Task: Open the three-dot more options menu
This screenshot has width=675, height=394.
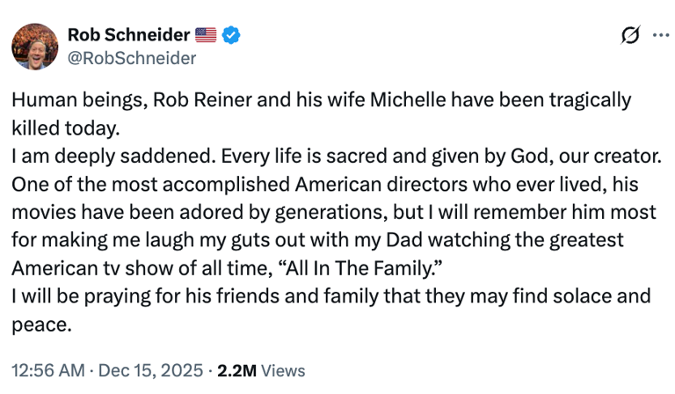Action: pyautogui.click(x=660, y=35)
